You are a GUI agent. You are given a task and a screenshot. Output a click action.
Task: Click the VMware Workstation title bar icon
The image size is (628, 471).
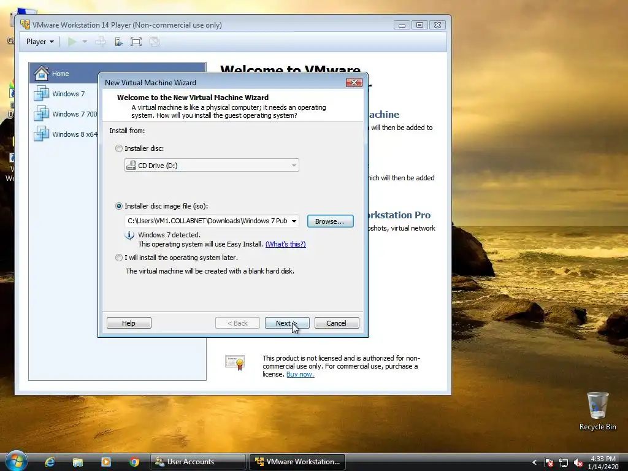(25, 25)
